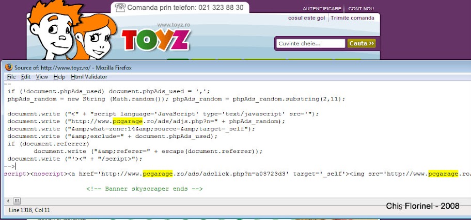Click the script language='JavaScript' write line

(x=163, y=114)
